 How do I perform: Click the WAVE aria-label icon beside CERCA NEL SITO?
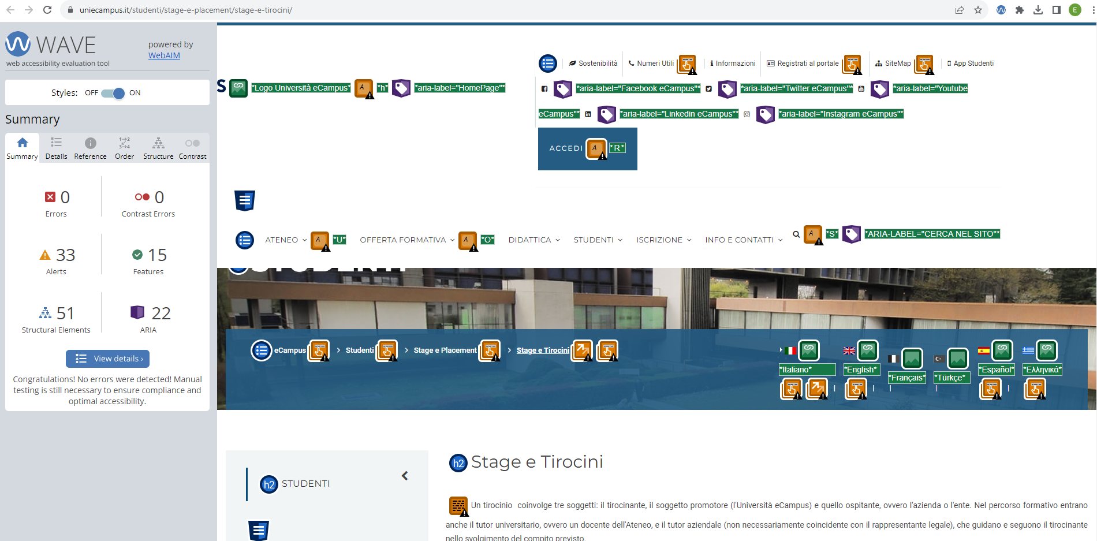(x=852, y=234)
